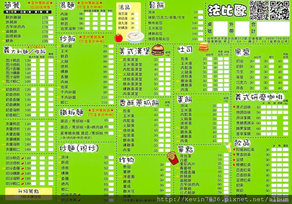
Task: Tick the 里肌肉片 25 box
Action: (226, 164)
